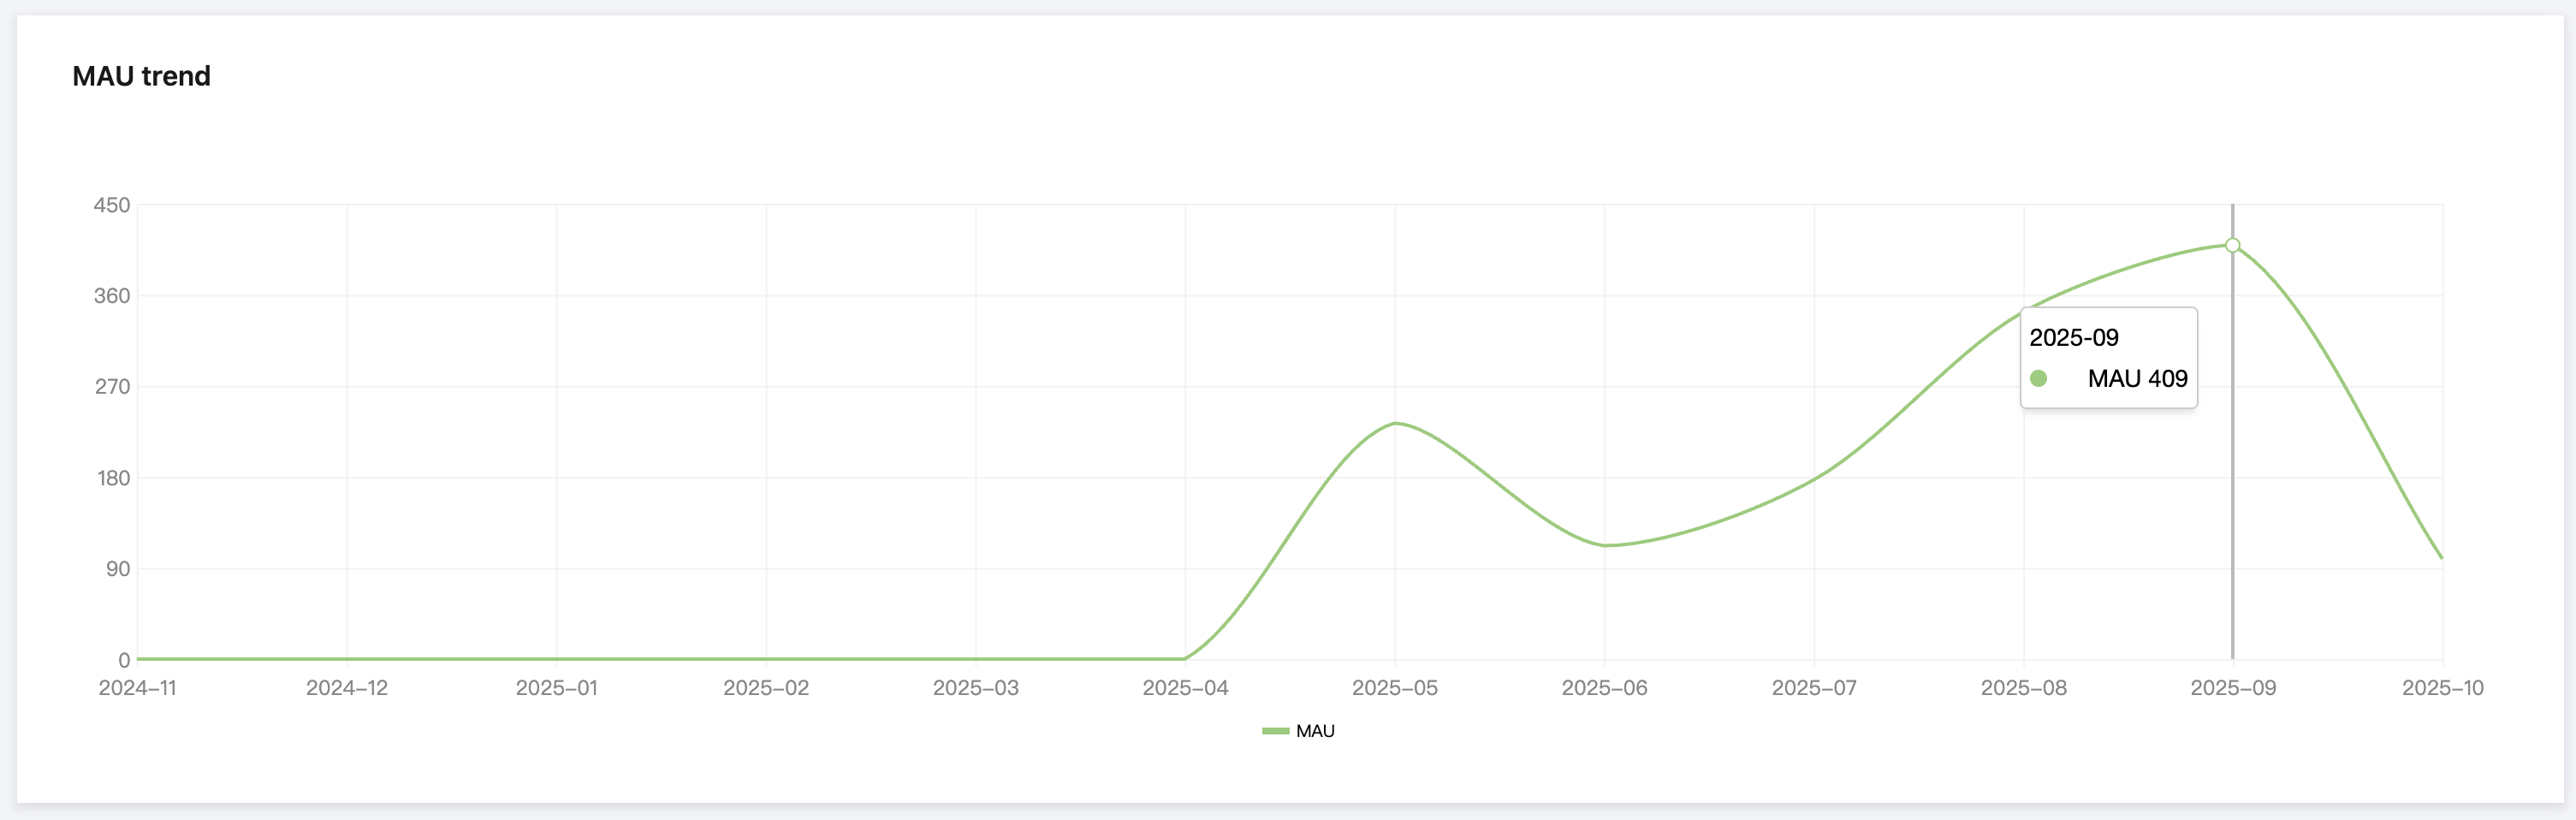Click the 450 y-axis label
The width and height of the screenshot is (2576, 820).
click(112, 205)
